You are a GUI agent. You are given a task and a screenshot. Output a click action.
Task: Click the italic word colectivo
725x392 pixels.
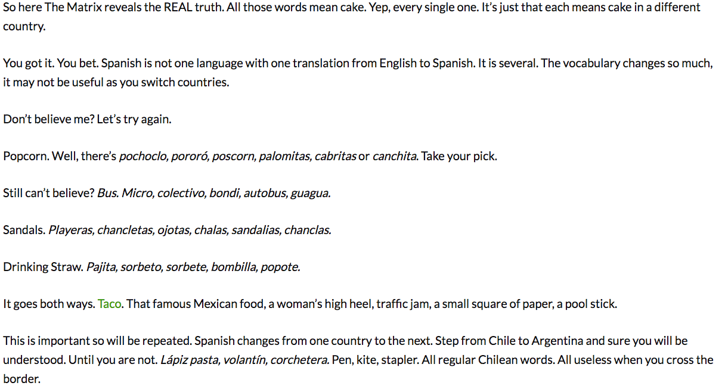point(182,194)
